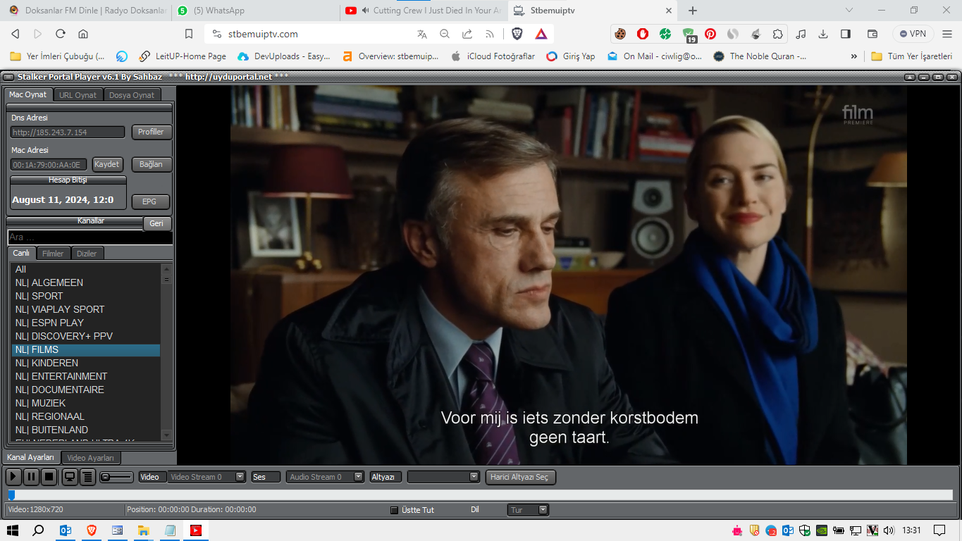Image resolution: width=962 pixels, height=541 pixels.
Task: Open the cookie extension icon
Action: click(x=620, y=34)
